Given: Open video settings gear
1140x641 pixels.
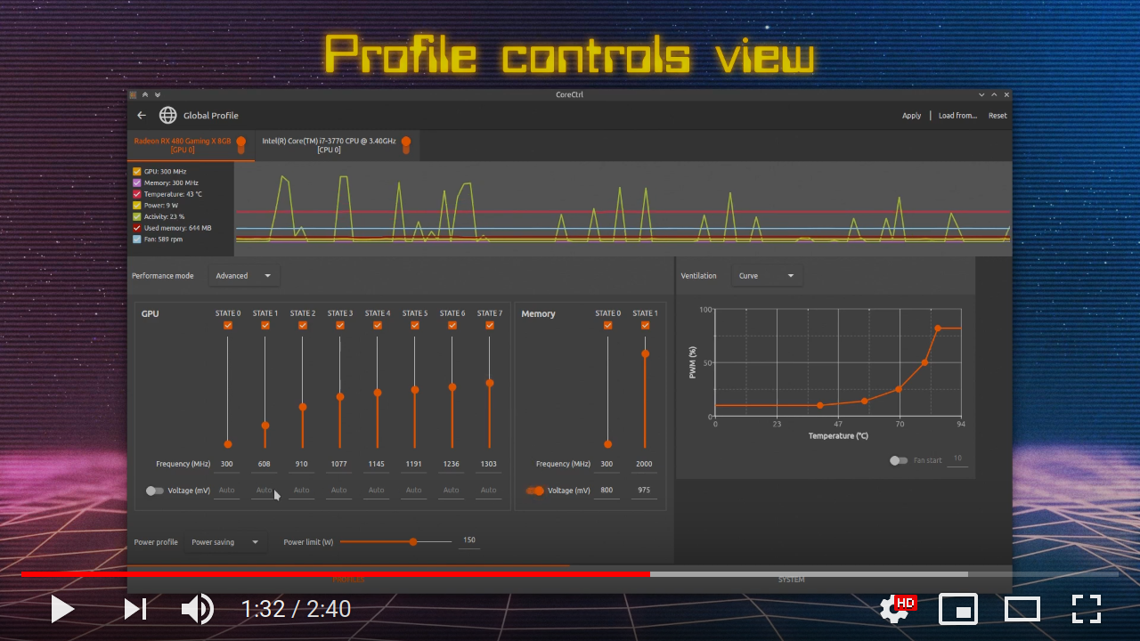Looking at the screenshot, I should pos(896,609).
